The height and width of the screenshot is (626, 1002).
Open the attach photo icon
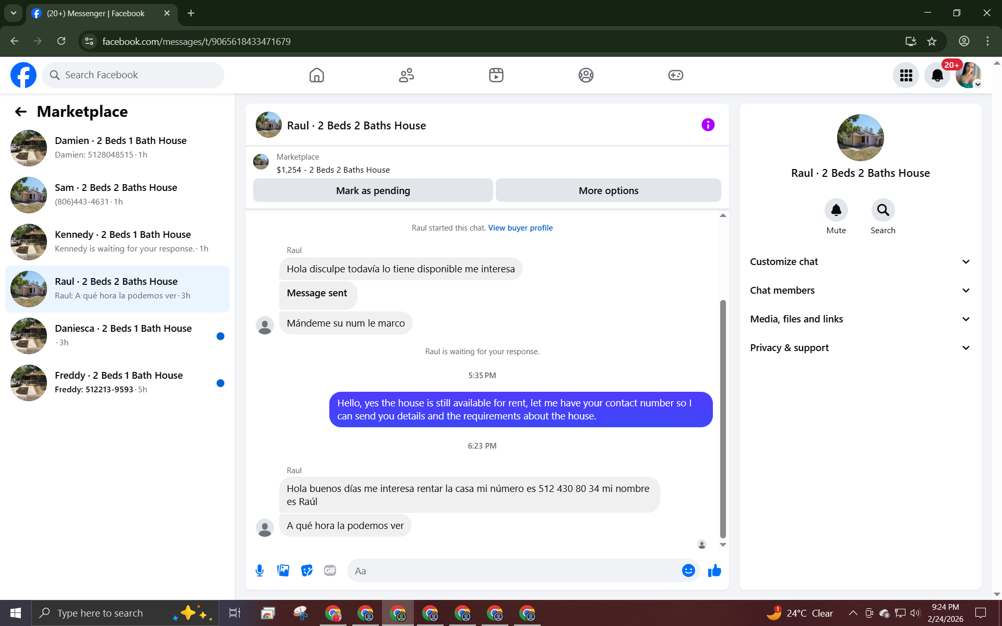pyautogui.click(x=283, y=571)
